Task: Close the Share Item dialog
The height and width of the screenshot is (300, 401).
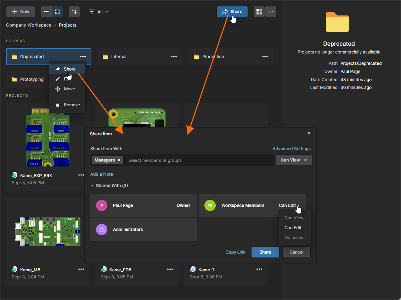Action: (309, 133)
